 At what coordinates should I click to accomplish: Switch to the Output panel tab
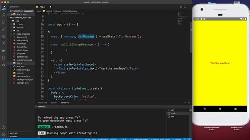(54, 103)
